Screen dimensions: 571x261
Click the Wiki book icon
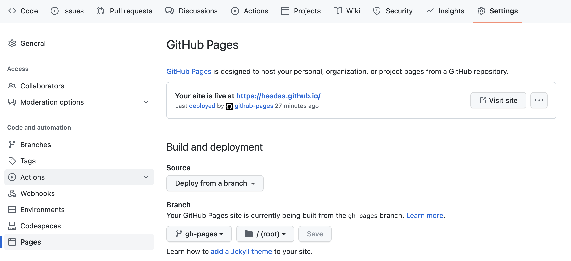[x=338, y=11]
